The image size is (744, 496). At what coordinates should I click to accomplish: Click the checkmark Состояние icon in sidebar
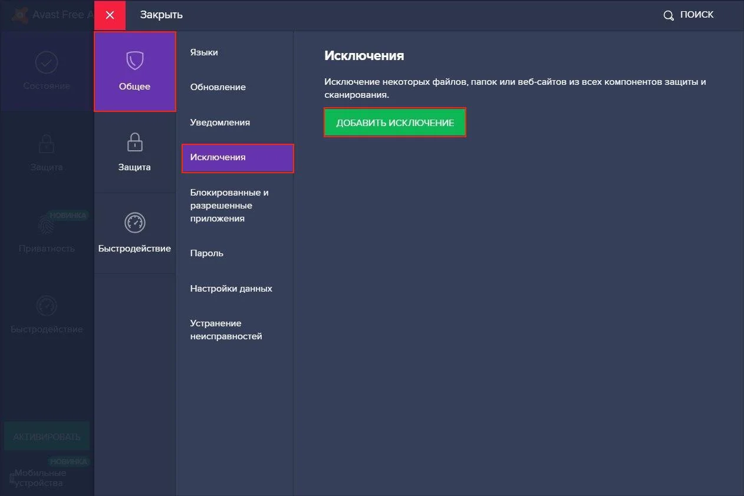click(x=47, y=62)
